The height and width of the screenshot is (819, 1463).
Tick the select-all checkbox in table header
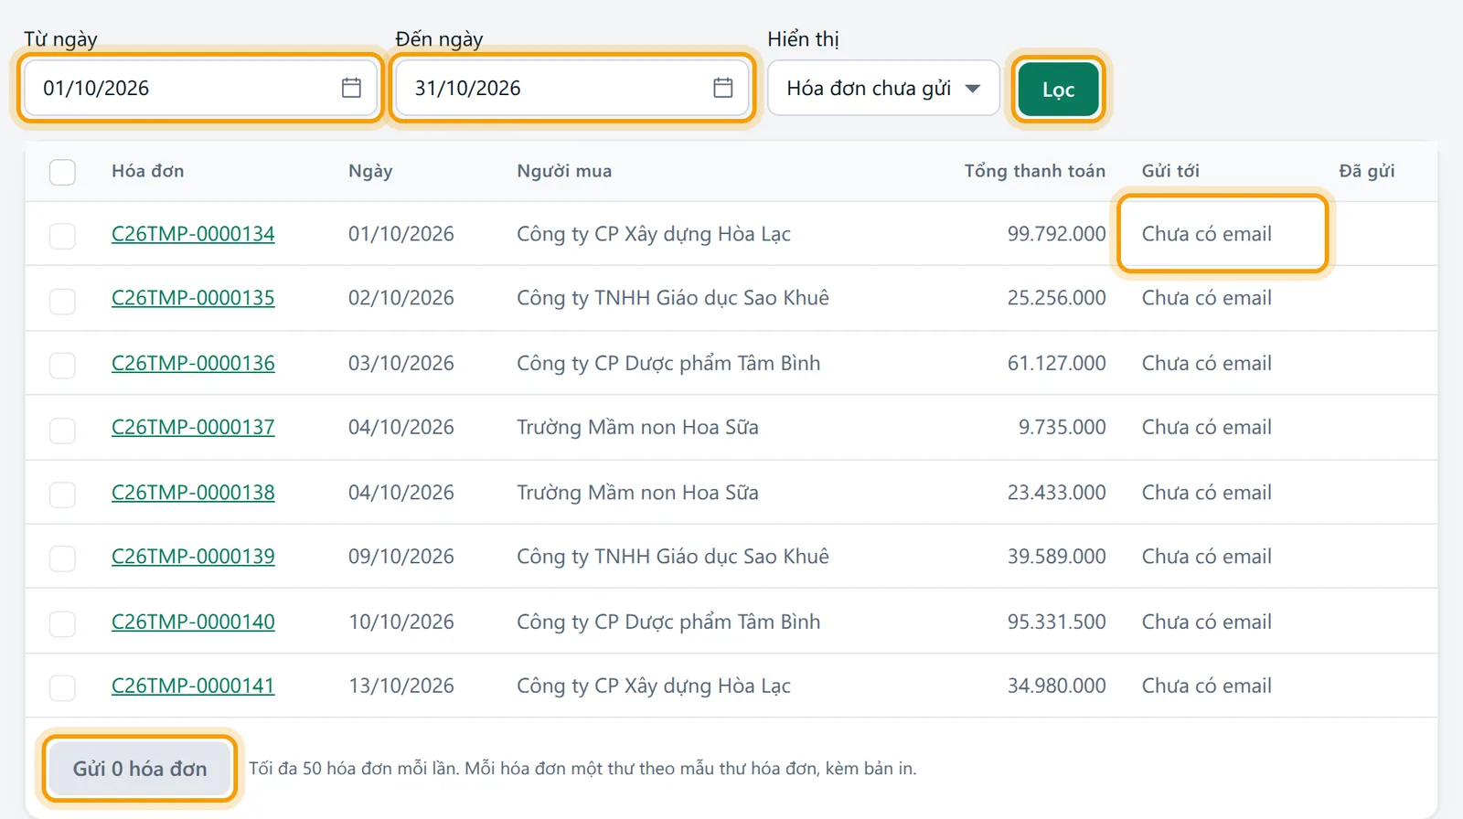coord(62,172)
